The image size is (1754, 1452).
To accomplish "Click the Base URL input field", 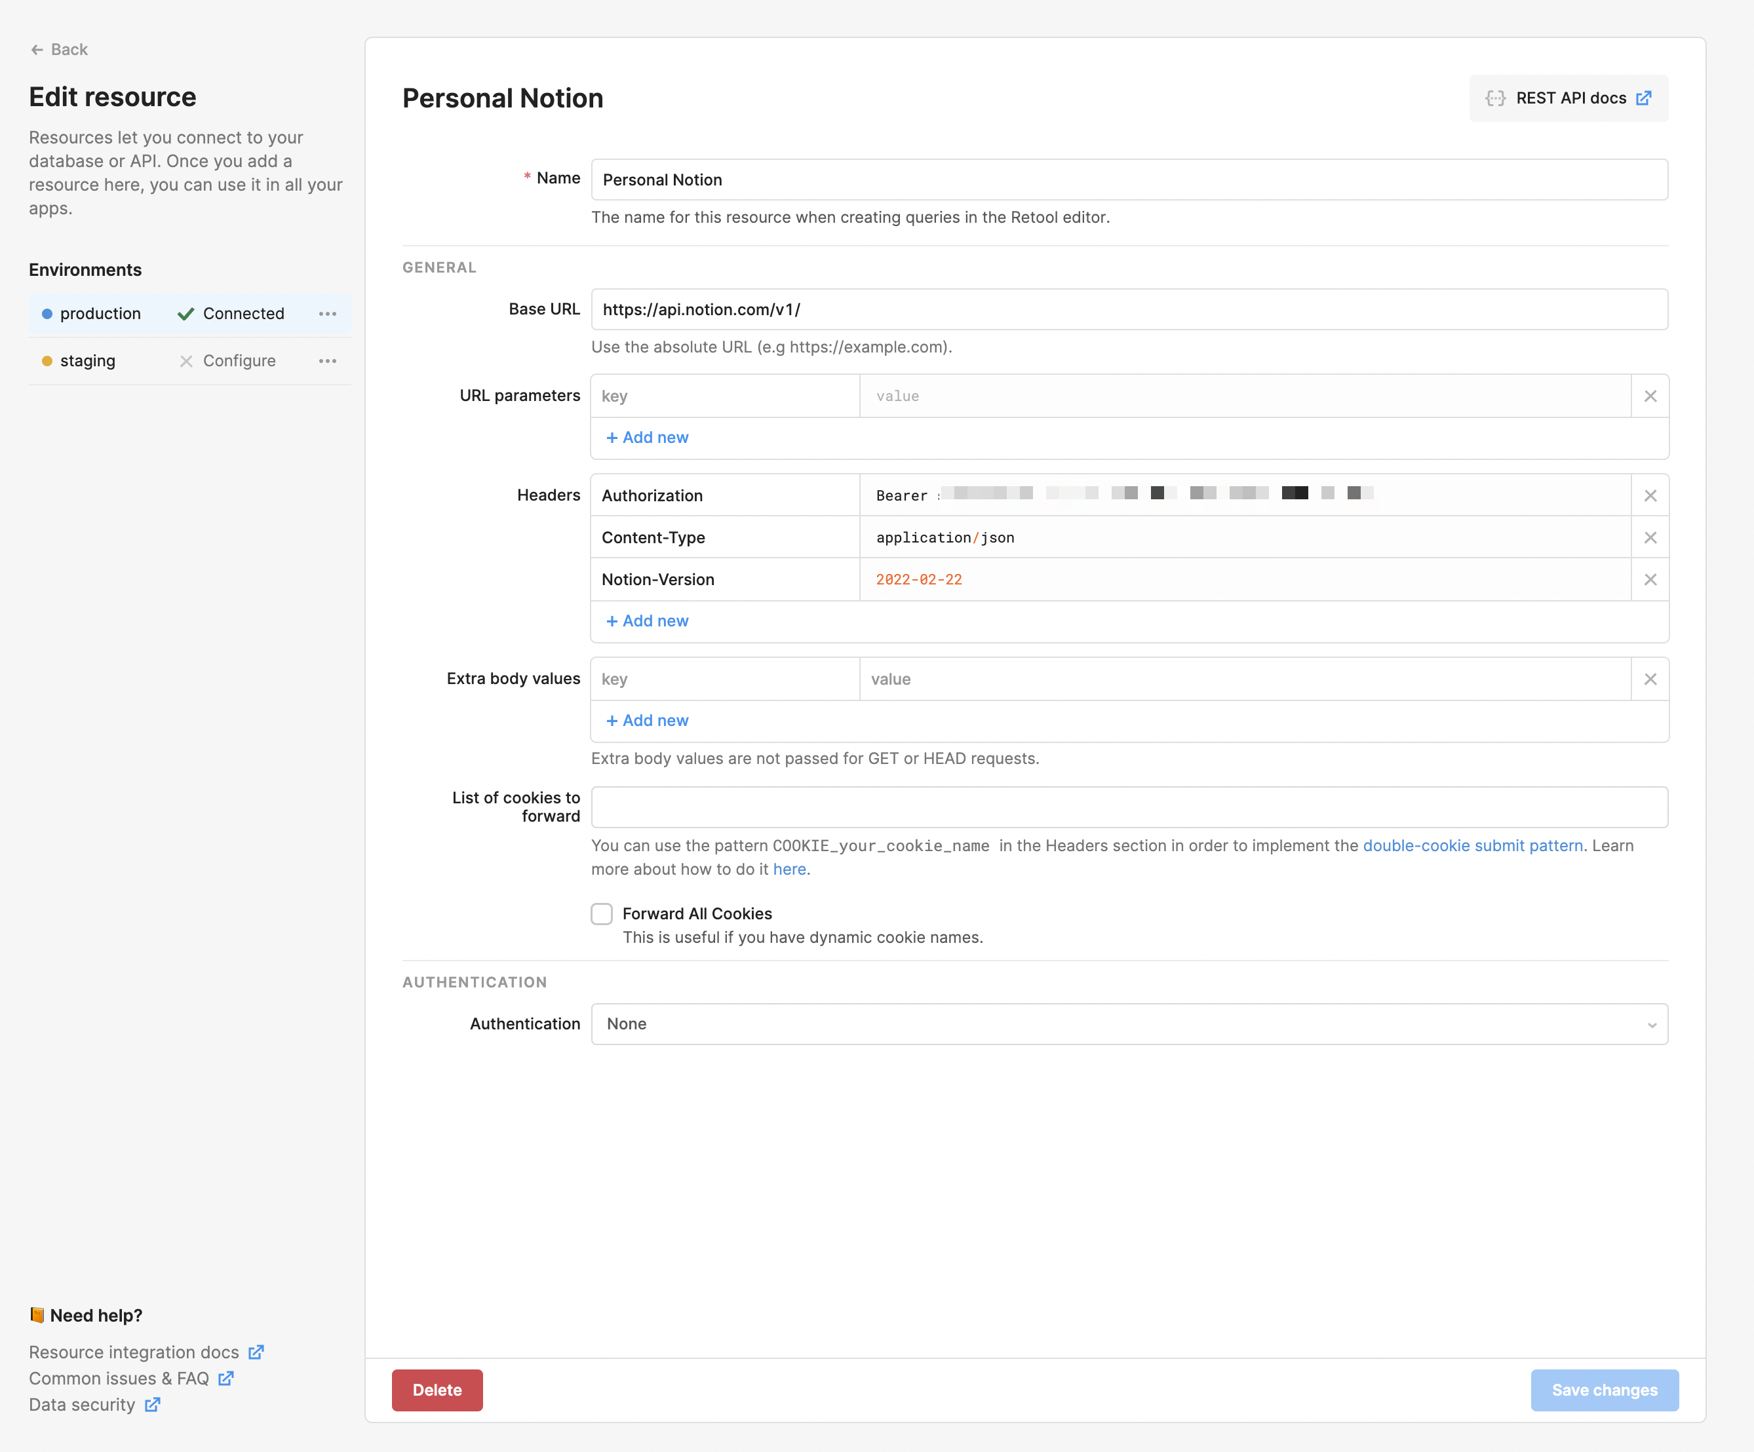I will (1131, 309).
